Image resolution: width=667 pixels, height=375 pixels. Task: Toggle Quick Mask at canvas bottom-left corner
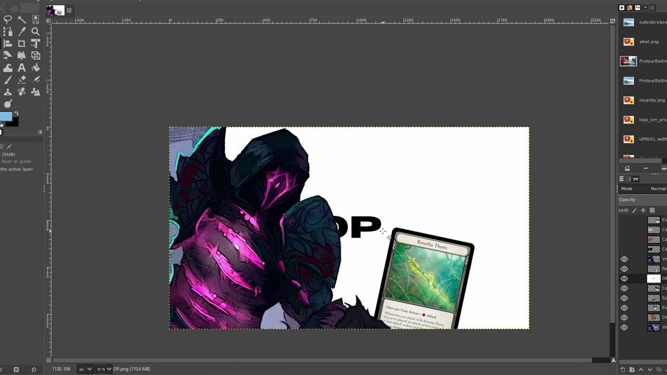(48, 360)
